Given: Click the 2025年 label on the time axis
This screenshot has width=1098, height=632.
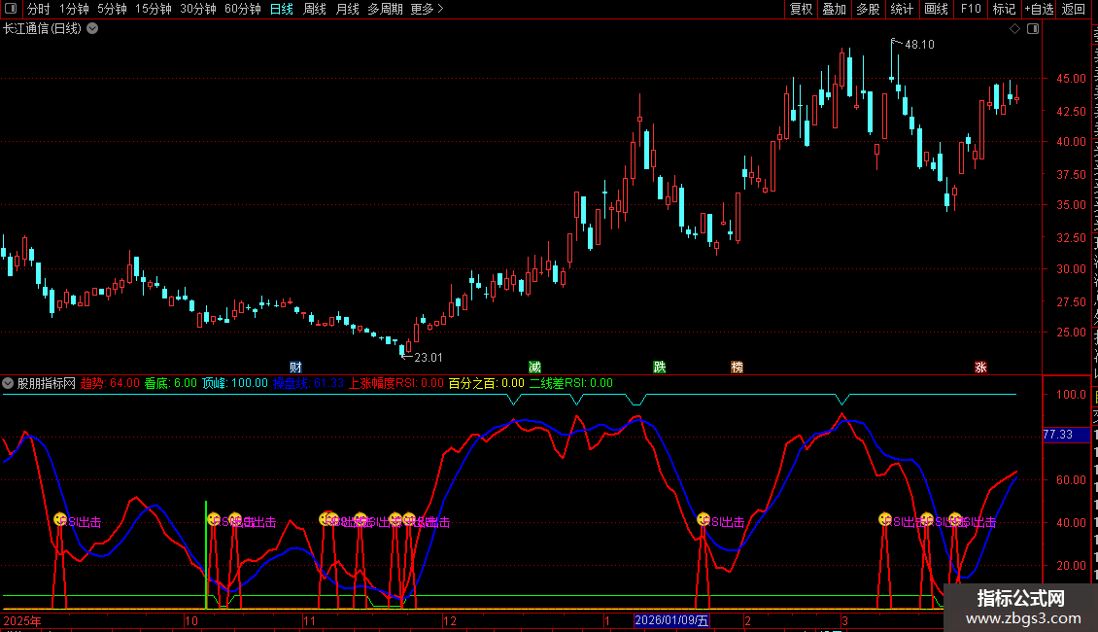Looking at the screenshot, I should [x=22, y=620].
